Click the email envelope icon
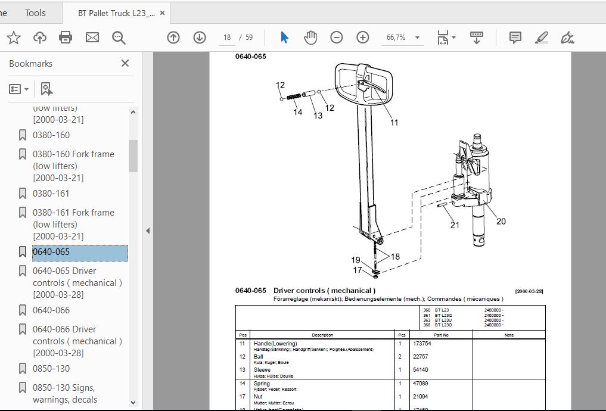Image resolution: width=606 pixels, height=411 pixels. (92, 38)
